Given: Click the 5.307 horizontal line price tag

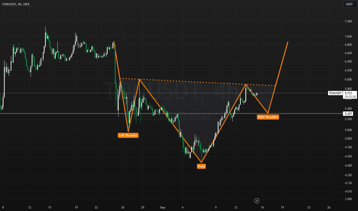Looking at the screenshot, I should 348,114.
